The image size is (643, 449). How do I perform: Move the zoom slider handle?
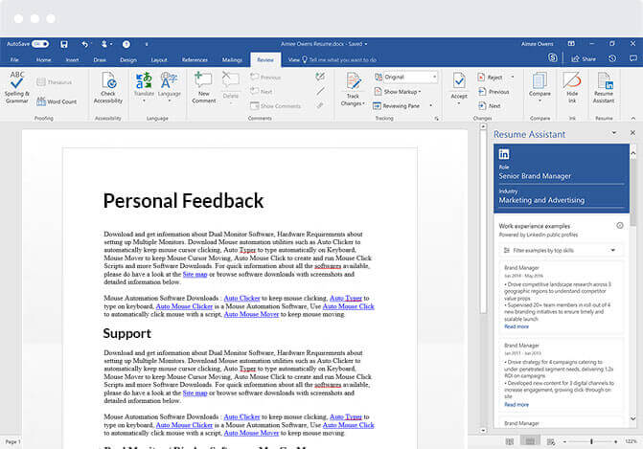click(591, 441)
